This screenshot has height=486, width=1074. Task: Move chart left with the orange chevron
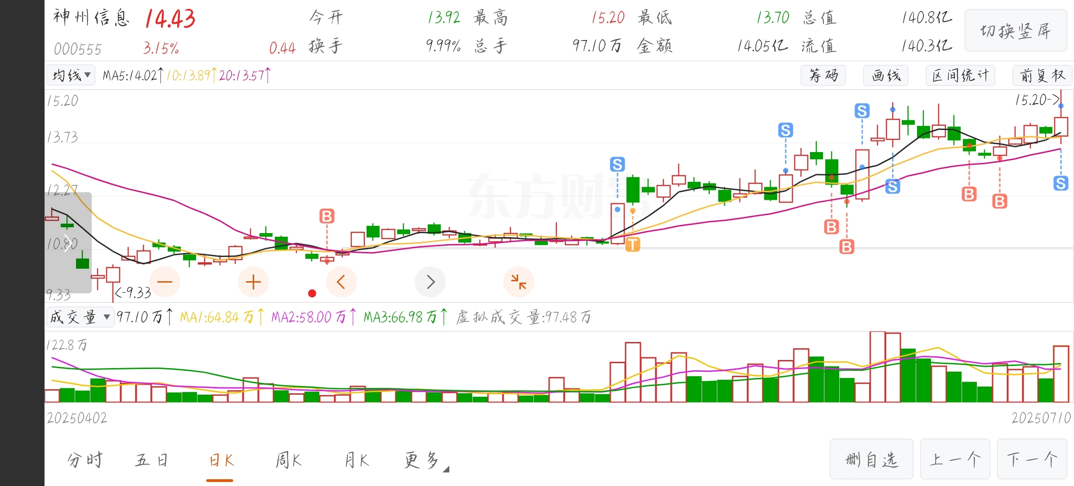click(341, 282)
